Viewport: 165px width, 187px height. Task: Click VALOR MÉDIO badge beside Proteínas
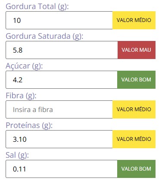click(x=134, y=139)
